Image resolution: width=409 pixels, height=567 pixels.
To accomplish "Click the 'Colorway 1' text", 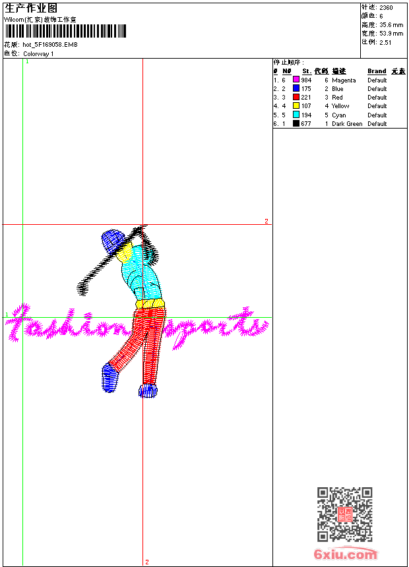I will pyautogui.click(x=38, y=54).
